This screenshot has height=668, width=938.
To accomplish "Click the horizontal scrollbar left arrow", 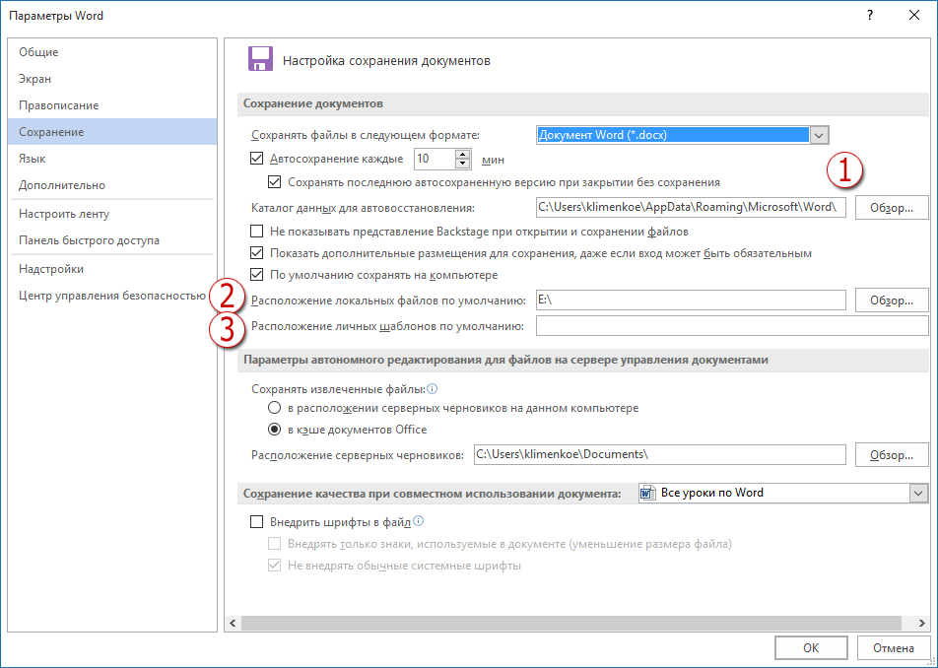I will pyautogui.click(x=233, y=623).
